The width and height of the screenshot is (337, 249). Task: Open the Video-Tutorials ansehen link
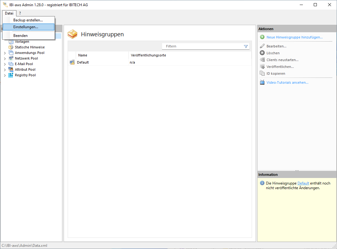click(287, 82)
